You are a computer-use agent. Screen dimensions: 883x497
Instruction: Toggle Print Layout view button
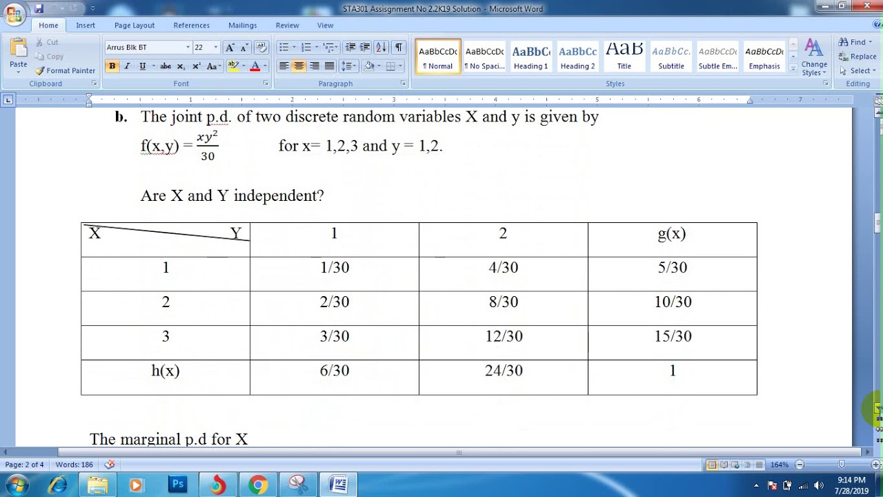pos(712,465)
